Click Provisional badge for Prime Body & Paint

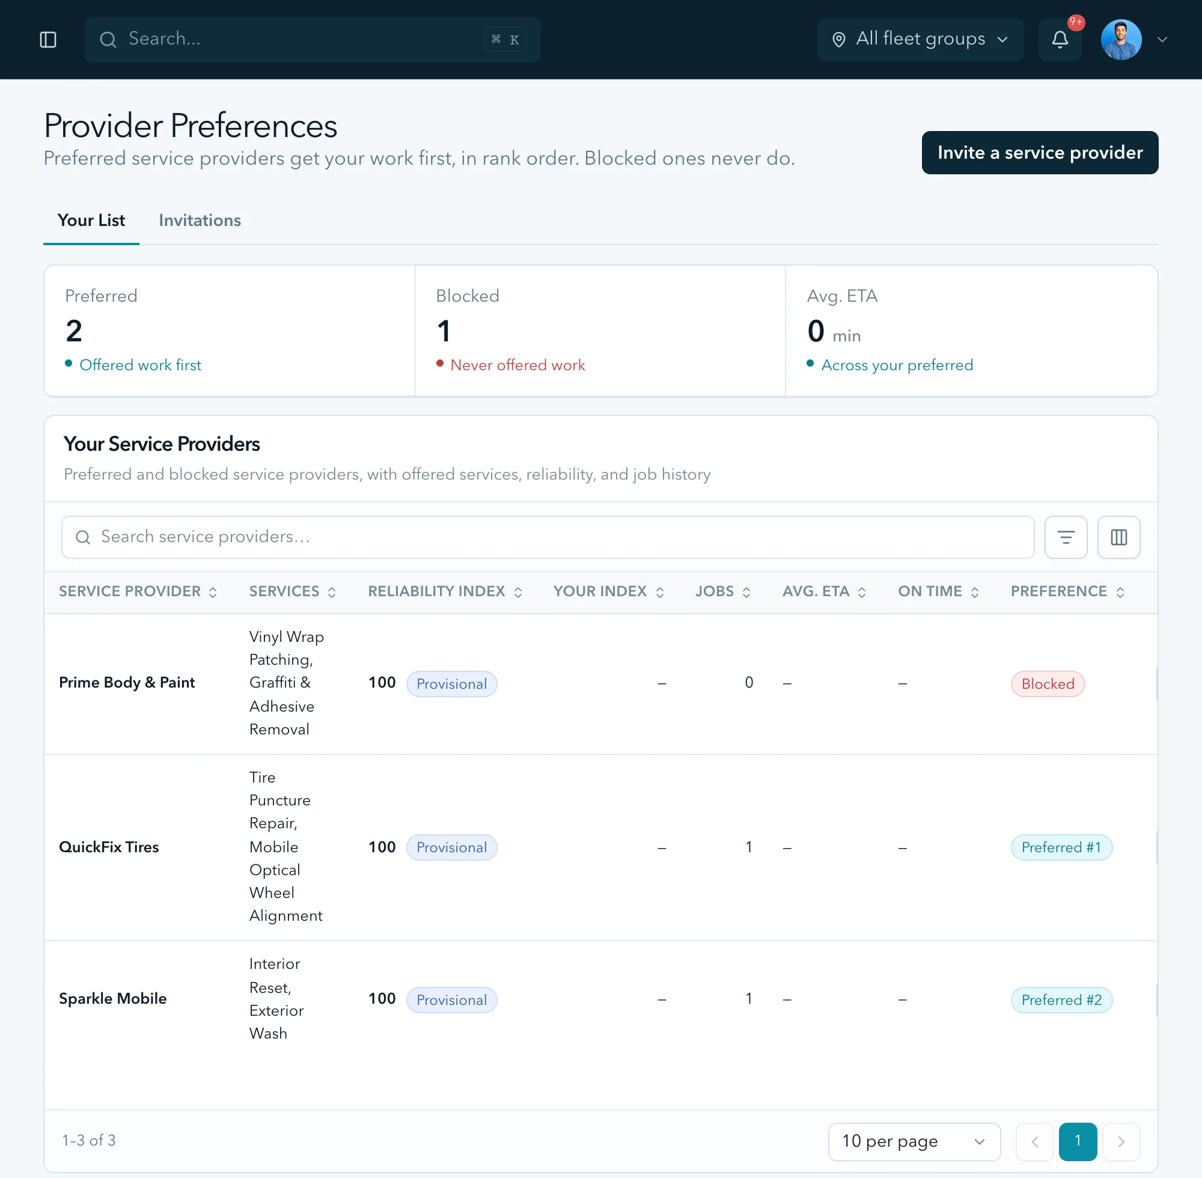tap(451, 684)
